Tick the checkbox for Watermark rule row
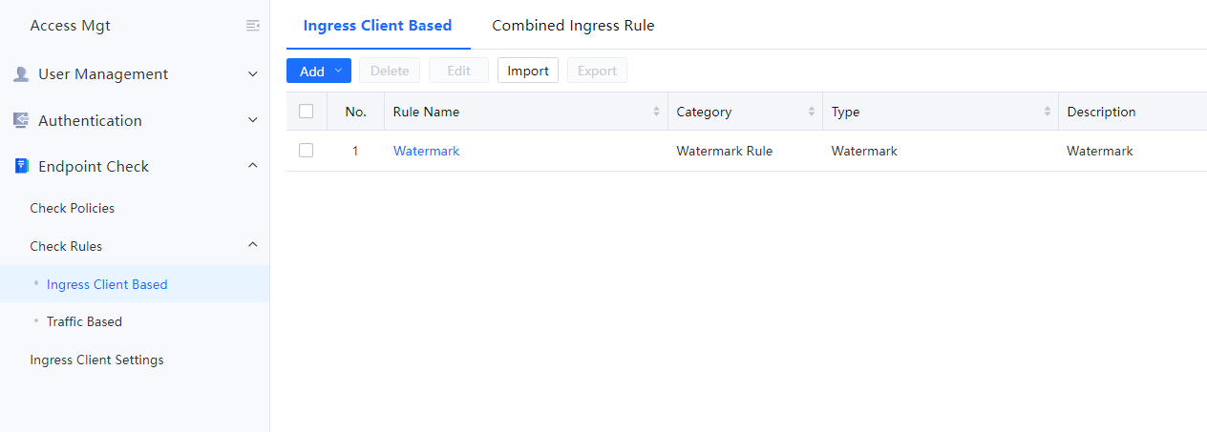This screenshot has height=432, width=1207. (x=306, y=151)
